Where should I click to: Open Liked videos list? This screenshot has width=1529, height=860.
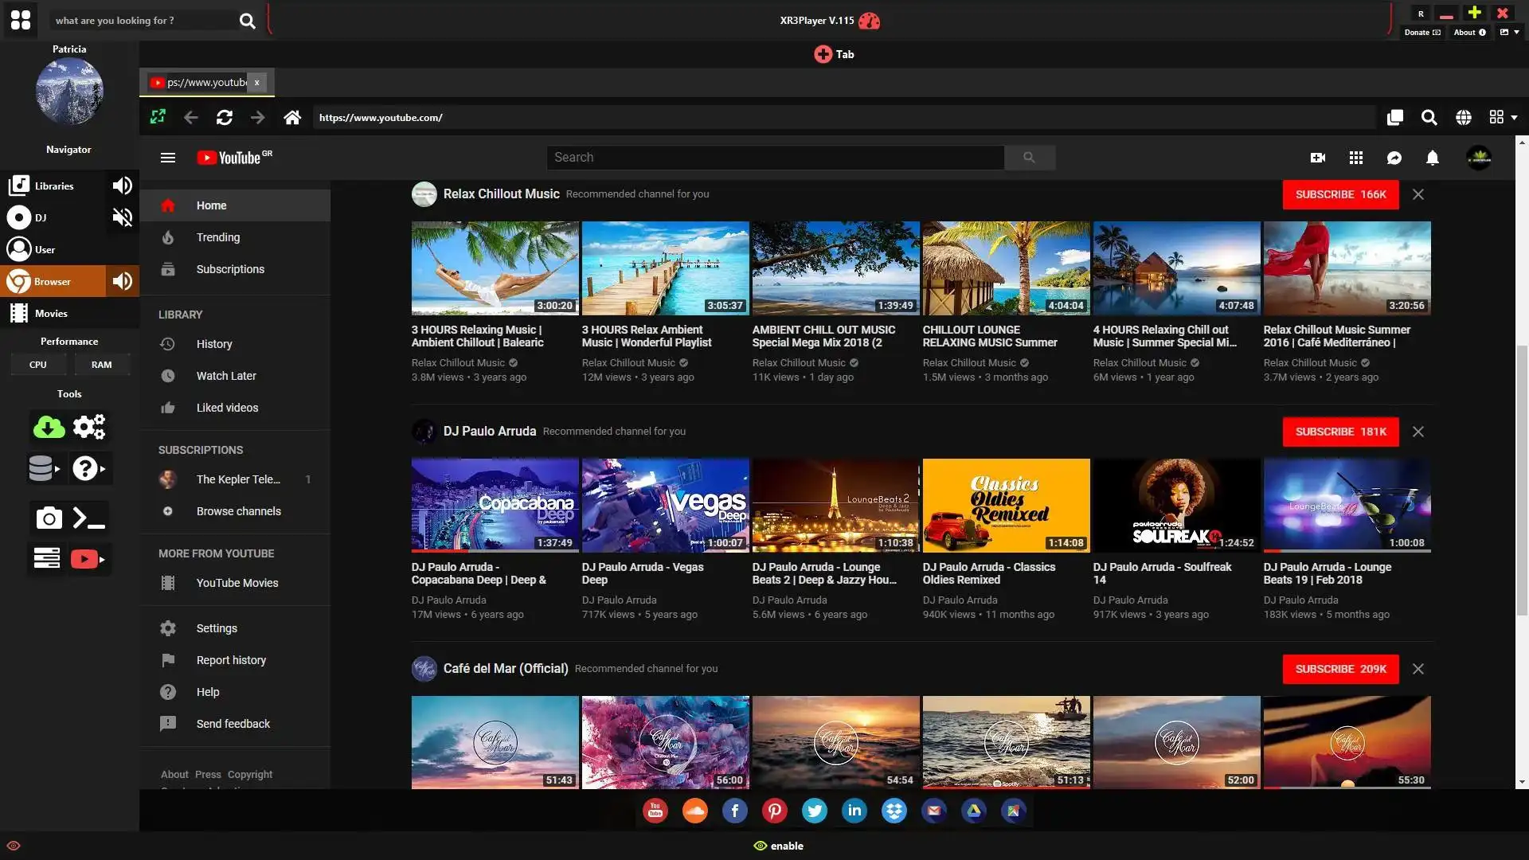click(236, 408)
